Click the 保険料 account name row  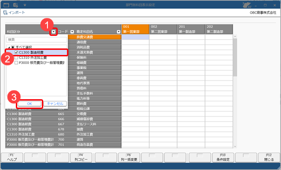coord(94,58)
